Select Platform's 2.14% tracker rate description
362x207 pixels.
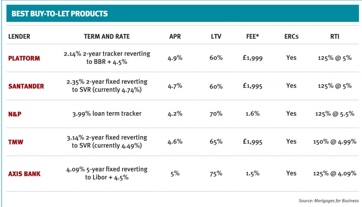pyautogui.click(x=107, y=58)
